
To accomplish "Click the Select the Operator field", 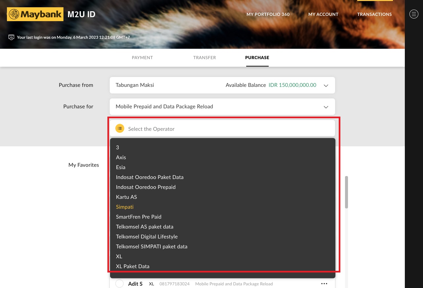I will (x=222, y=128).
